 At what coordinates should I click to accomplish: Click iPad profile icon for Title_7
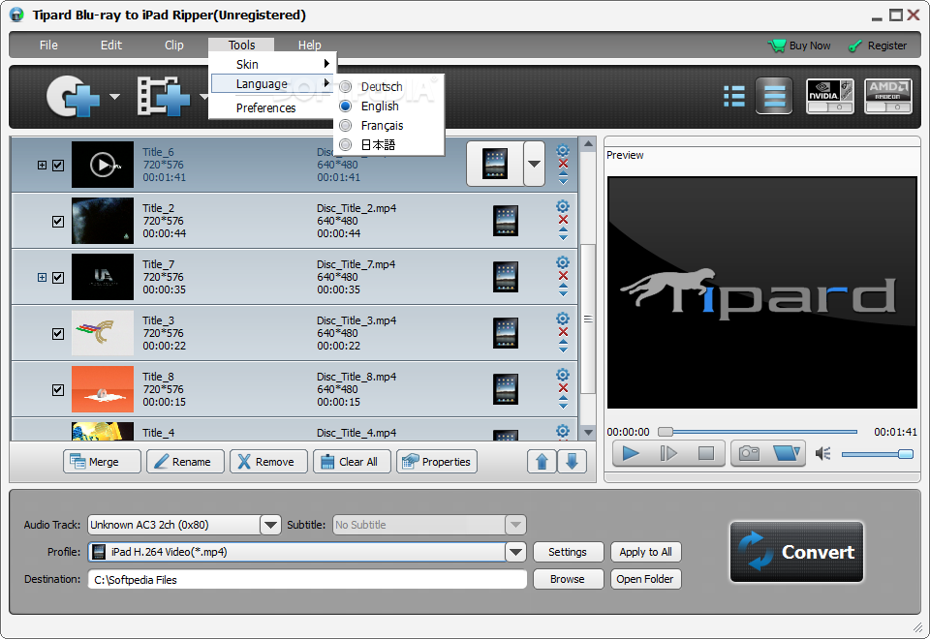click(506, 277)
